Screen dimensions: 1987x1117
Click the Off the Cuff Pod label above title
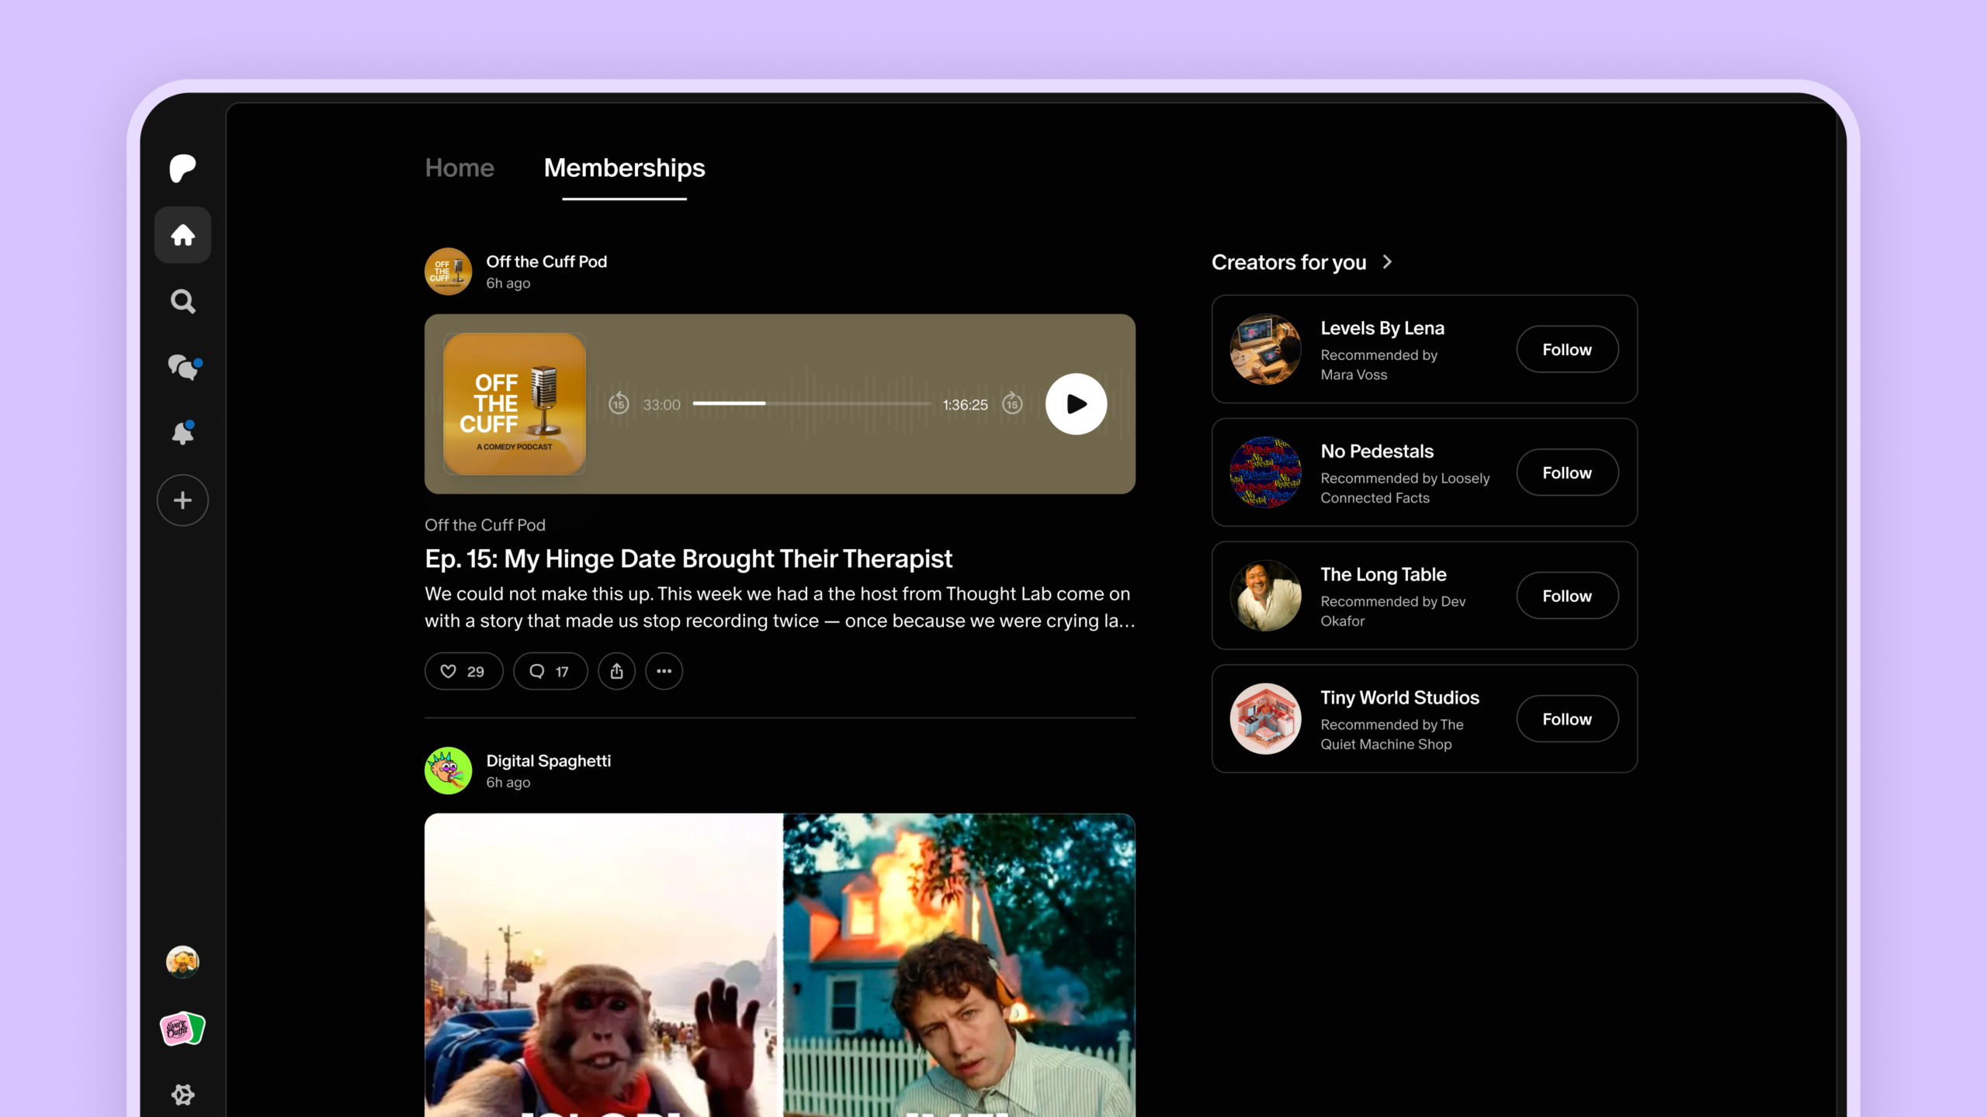coord(484,525)
